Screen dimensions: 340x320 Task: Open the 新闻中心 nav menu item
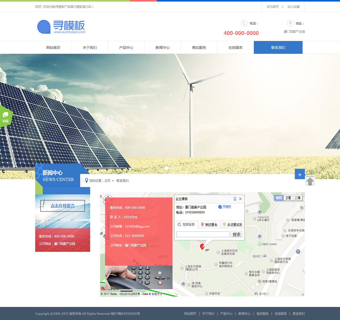[x=163, y=48]
